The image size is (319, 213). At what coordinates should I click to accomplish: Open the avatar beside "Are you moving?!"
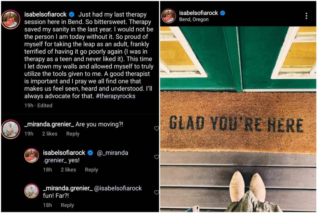[x=11, y=129]
